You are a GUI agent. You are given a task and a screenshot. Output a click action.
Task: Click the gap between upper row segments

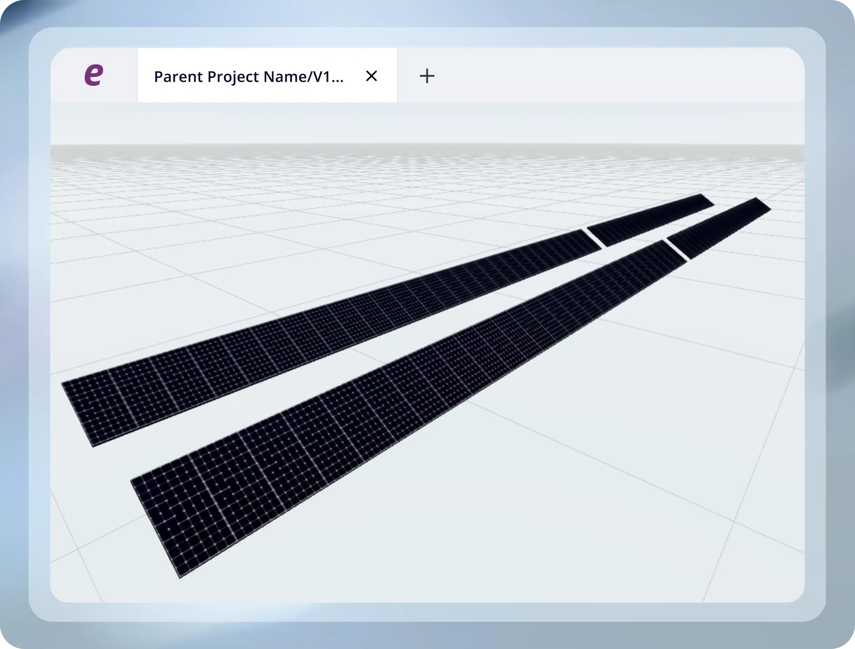tap(594, 238)
